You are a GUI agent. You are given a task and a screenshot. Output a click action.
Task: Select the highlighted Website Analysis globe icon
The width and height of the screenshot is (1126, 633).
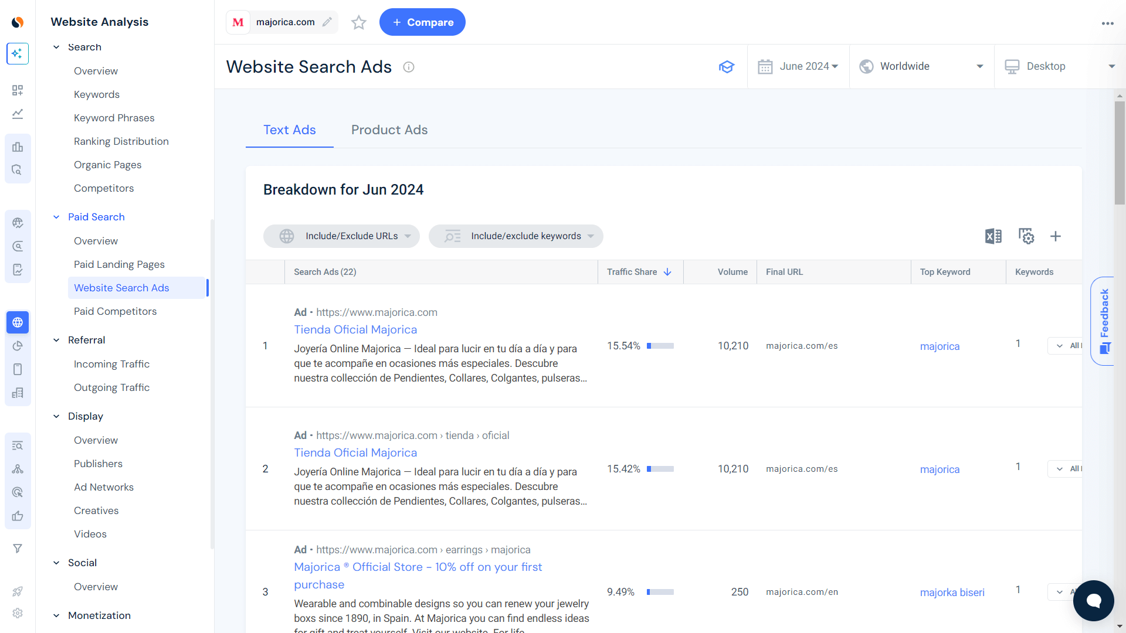[18, 322]
